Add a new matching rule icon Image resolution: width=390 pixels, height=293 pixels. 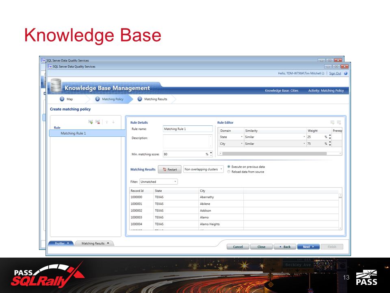click(91, 122)
